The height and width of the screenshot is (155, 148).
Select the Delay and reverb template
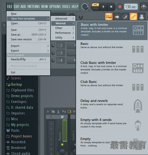tap(112, 107)
